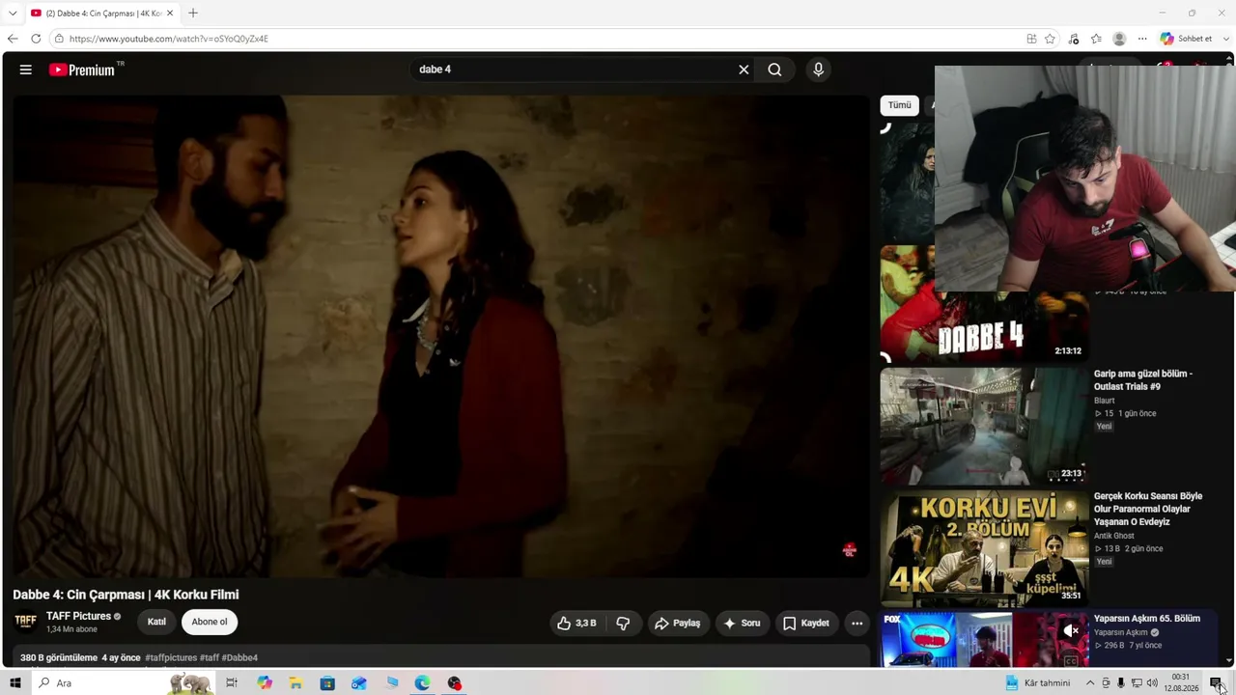
Task: Open the #Dabbe4 hashtag link
Action: click(239, 658)
